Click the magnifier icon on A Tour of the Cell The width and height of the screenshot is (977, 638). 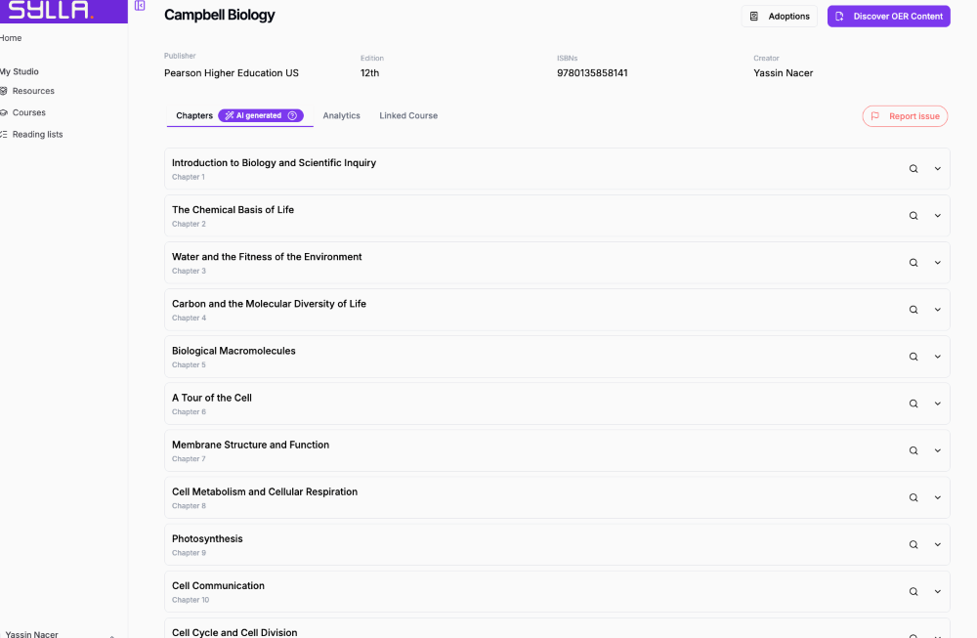tap(913, 403)
